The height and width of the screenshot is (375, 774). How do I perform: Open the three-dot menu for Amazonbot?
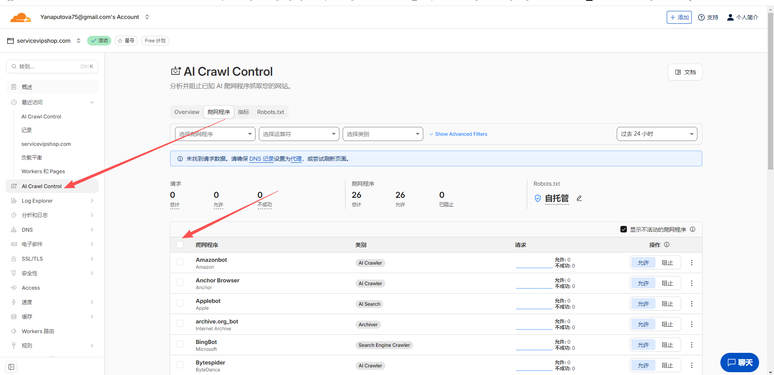tap(692, 263)
